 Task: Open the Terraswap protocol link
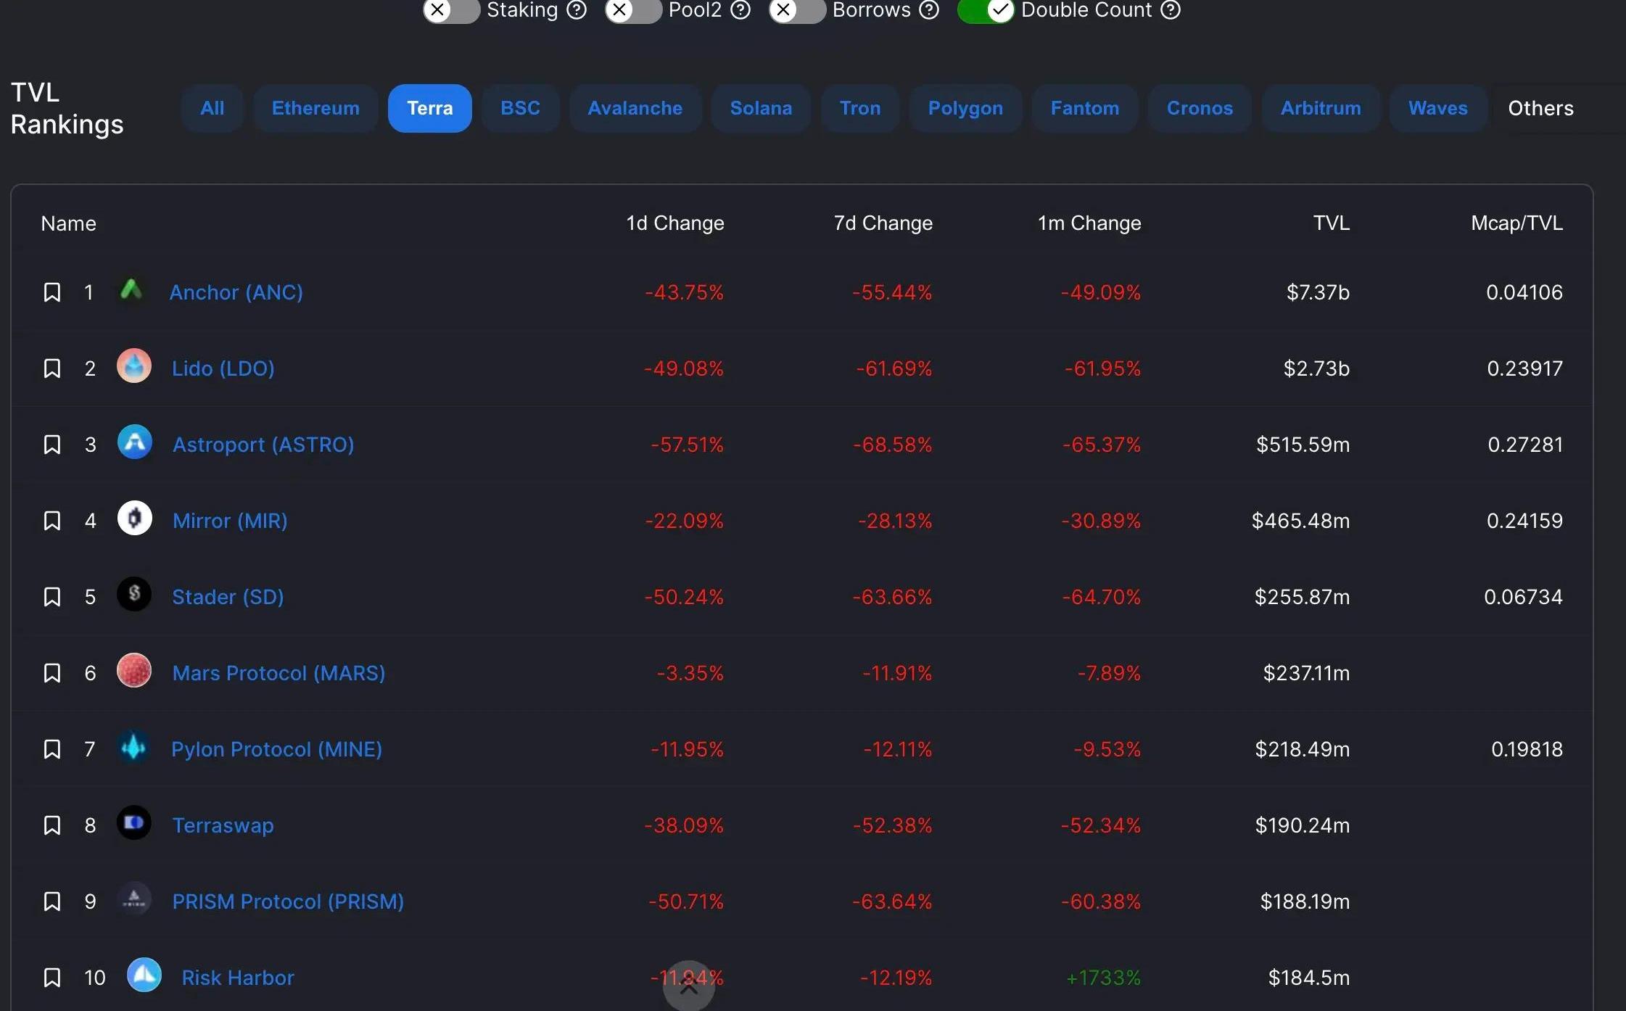[x=223, y=825]
